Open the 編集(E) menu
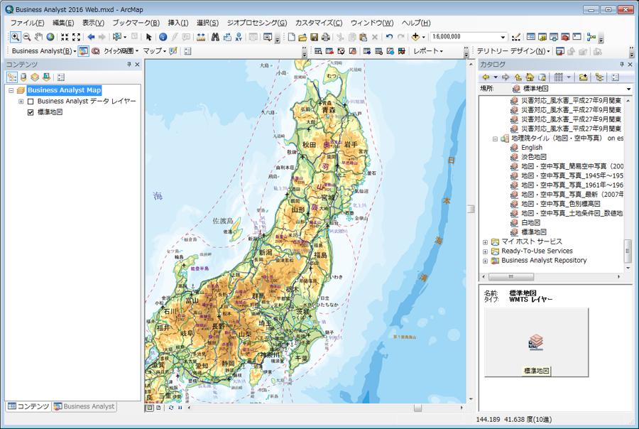639x429 pixels. click(x=63, y=23)
